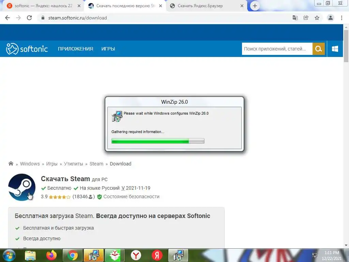Click the (18346) review count
The image size is (349, 262).
(84, 197)
